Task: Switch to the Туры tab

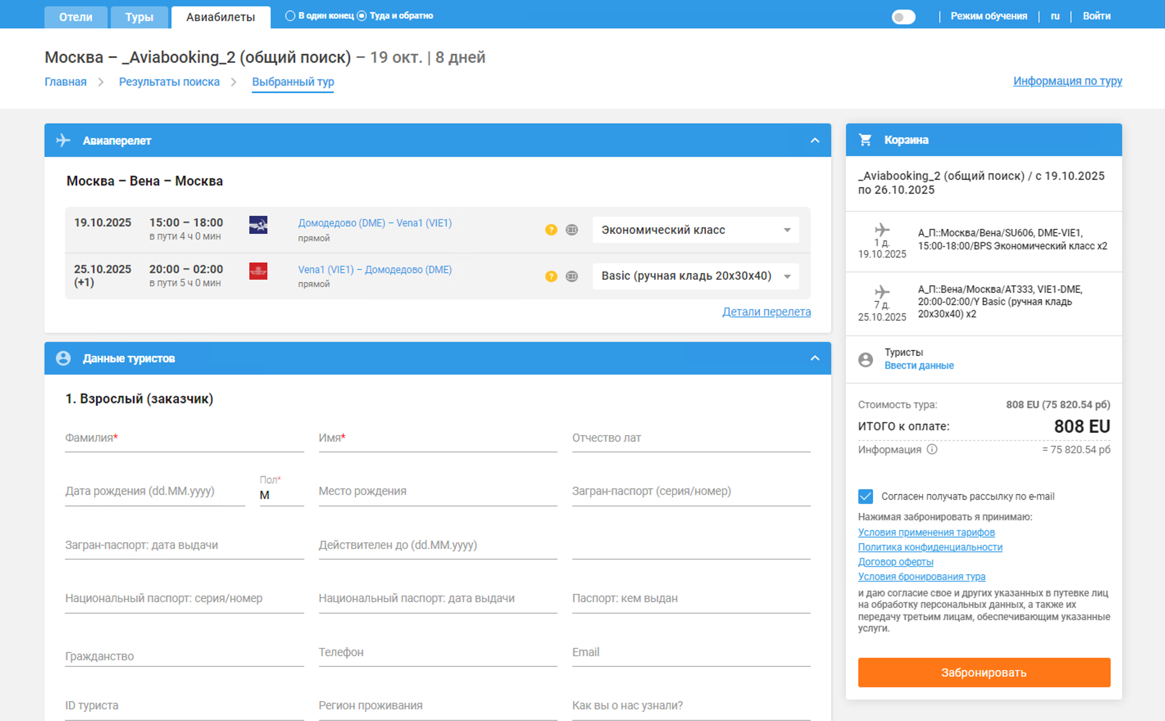Action: coord(139,17)
